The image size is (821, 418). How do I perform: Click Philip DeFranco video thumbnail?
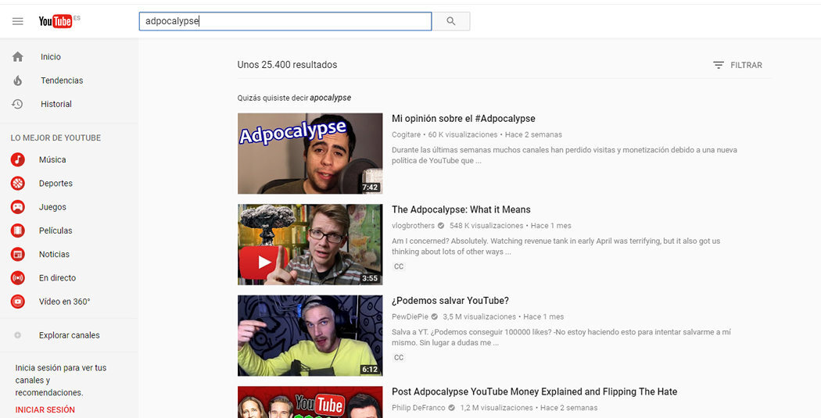310,402
